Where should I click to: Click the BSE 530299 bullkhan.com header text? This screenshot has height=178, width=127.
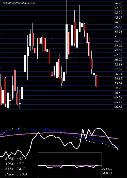click(x=19, y=3)
